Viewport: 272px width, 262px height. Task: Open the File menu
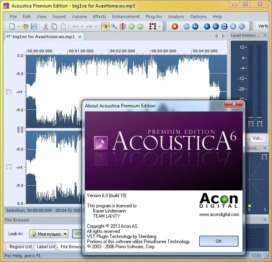click(x=13, y=17)
